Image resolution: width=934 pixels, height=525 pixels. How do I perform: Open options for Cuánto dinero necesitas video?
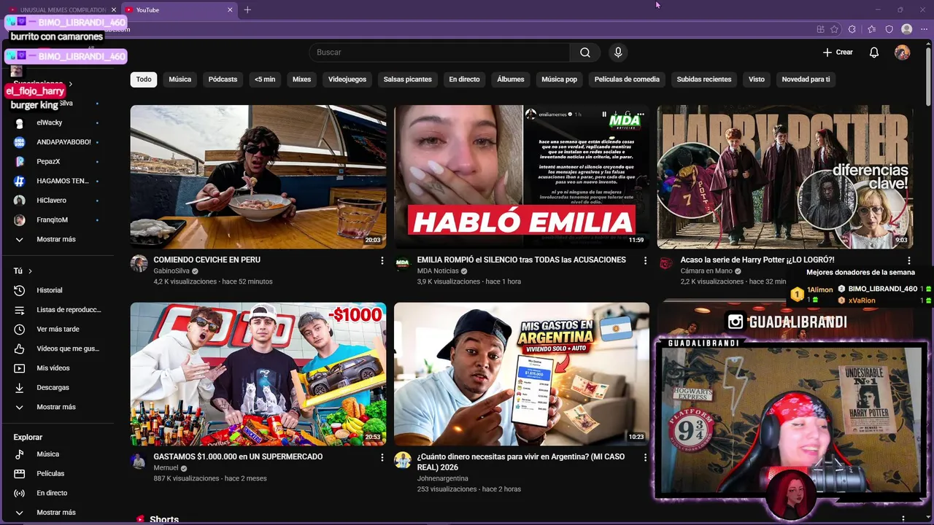645,457
